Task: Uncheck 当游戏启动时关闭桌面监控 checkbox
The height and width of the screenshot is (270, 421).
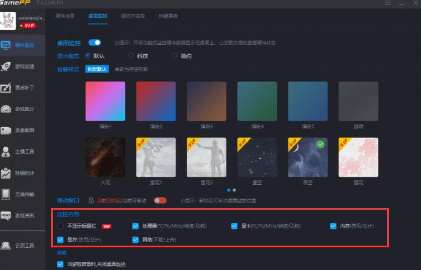Action: click(x=60, y=264)
